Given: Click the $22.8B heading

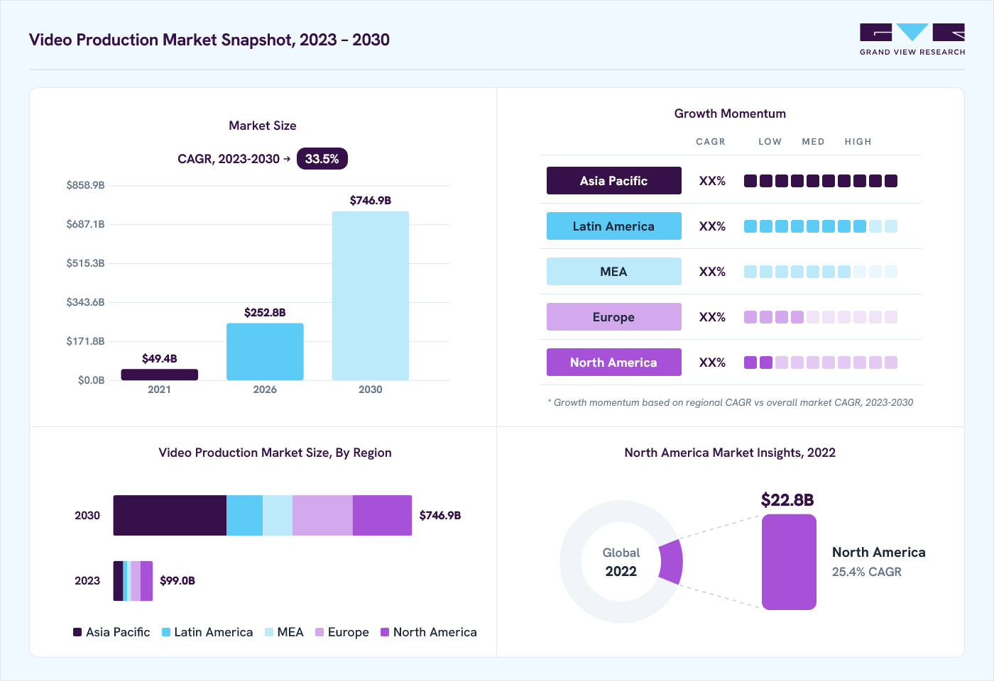Looking at the screenshot, I should tap(787, 500).
